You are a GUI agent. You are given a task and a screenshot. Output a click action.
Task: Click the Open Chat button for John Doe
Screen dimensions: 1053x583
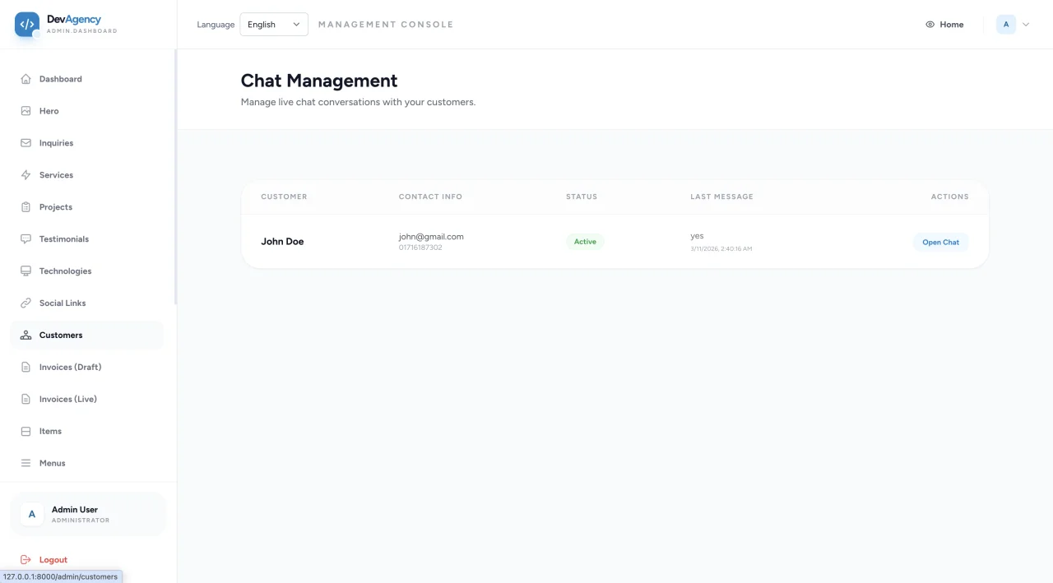940,243
